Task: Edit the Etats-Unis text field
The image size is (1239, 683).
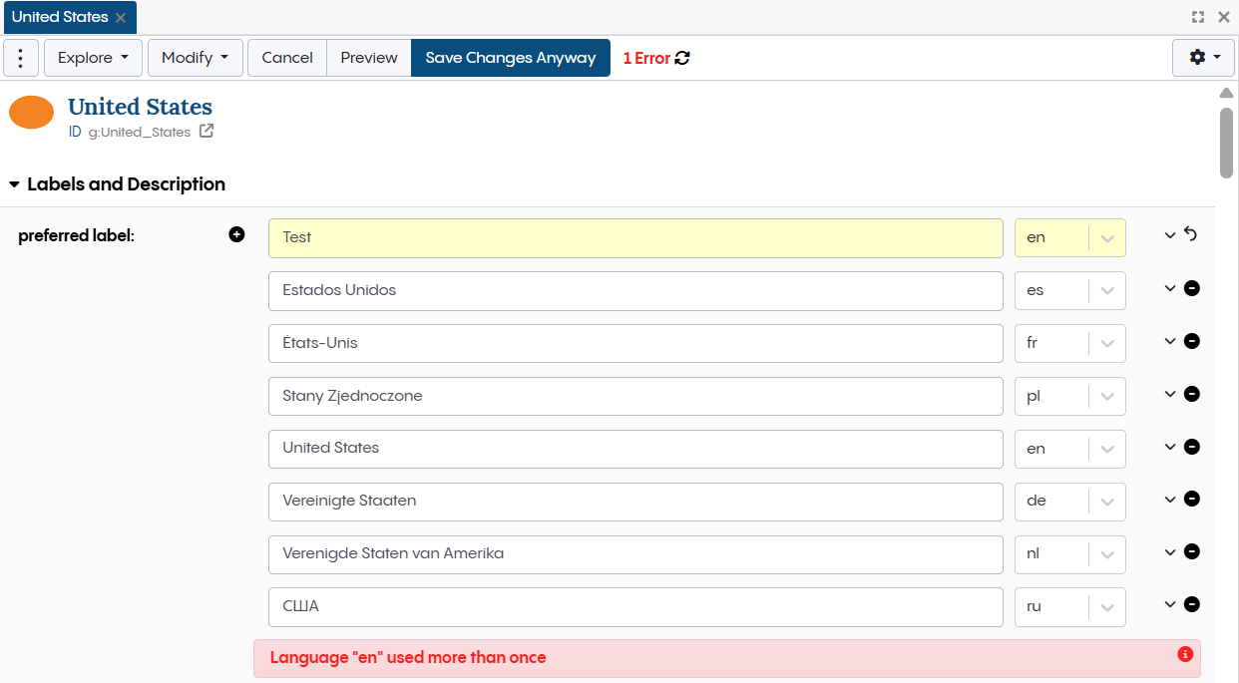Action: pyautogui.click(x=635, y=343)
